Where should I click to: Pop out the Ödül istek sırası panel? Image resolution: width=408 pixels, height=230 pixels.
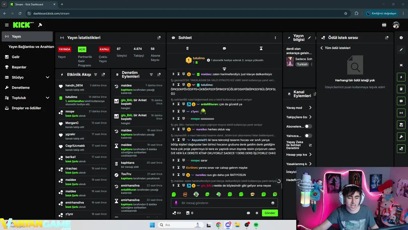coord(387,38)
